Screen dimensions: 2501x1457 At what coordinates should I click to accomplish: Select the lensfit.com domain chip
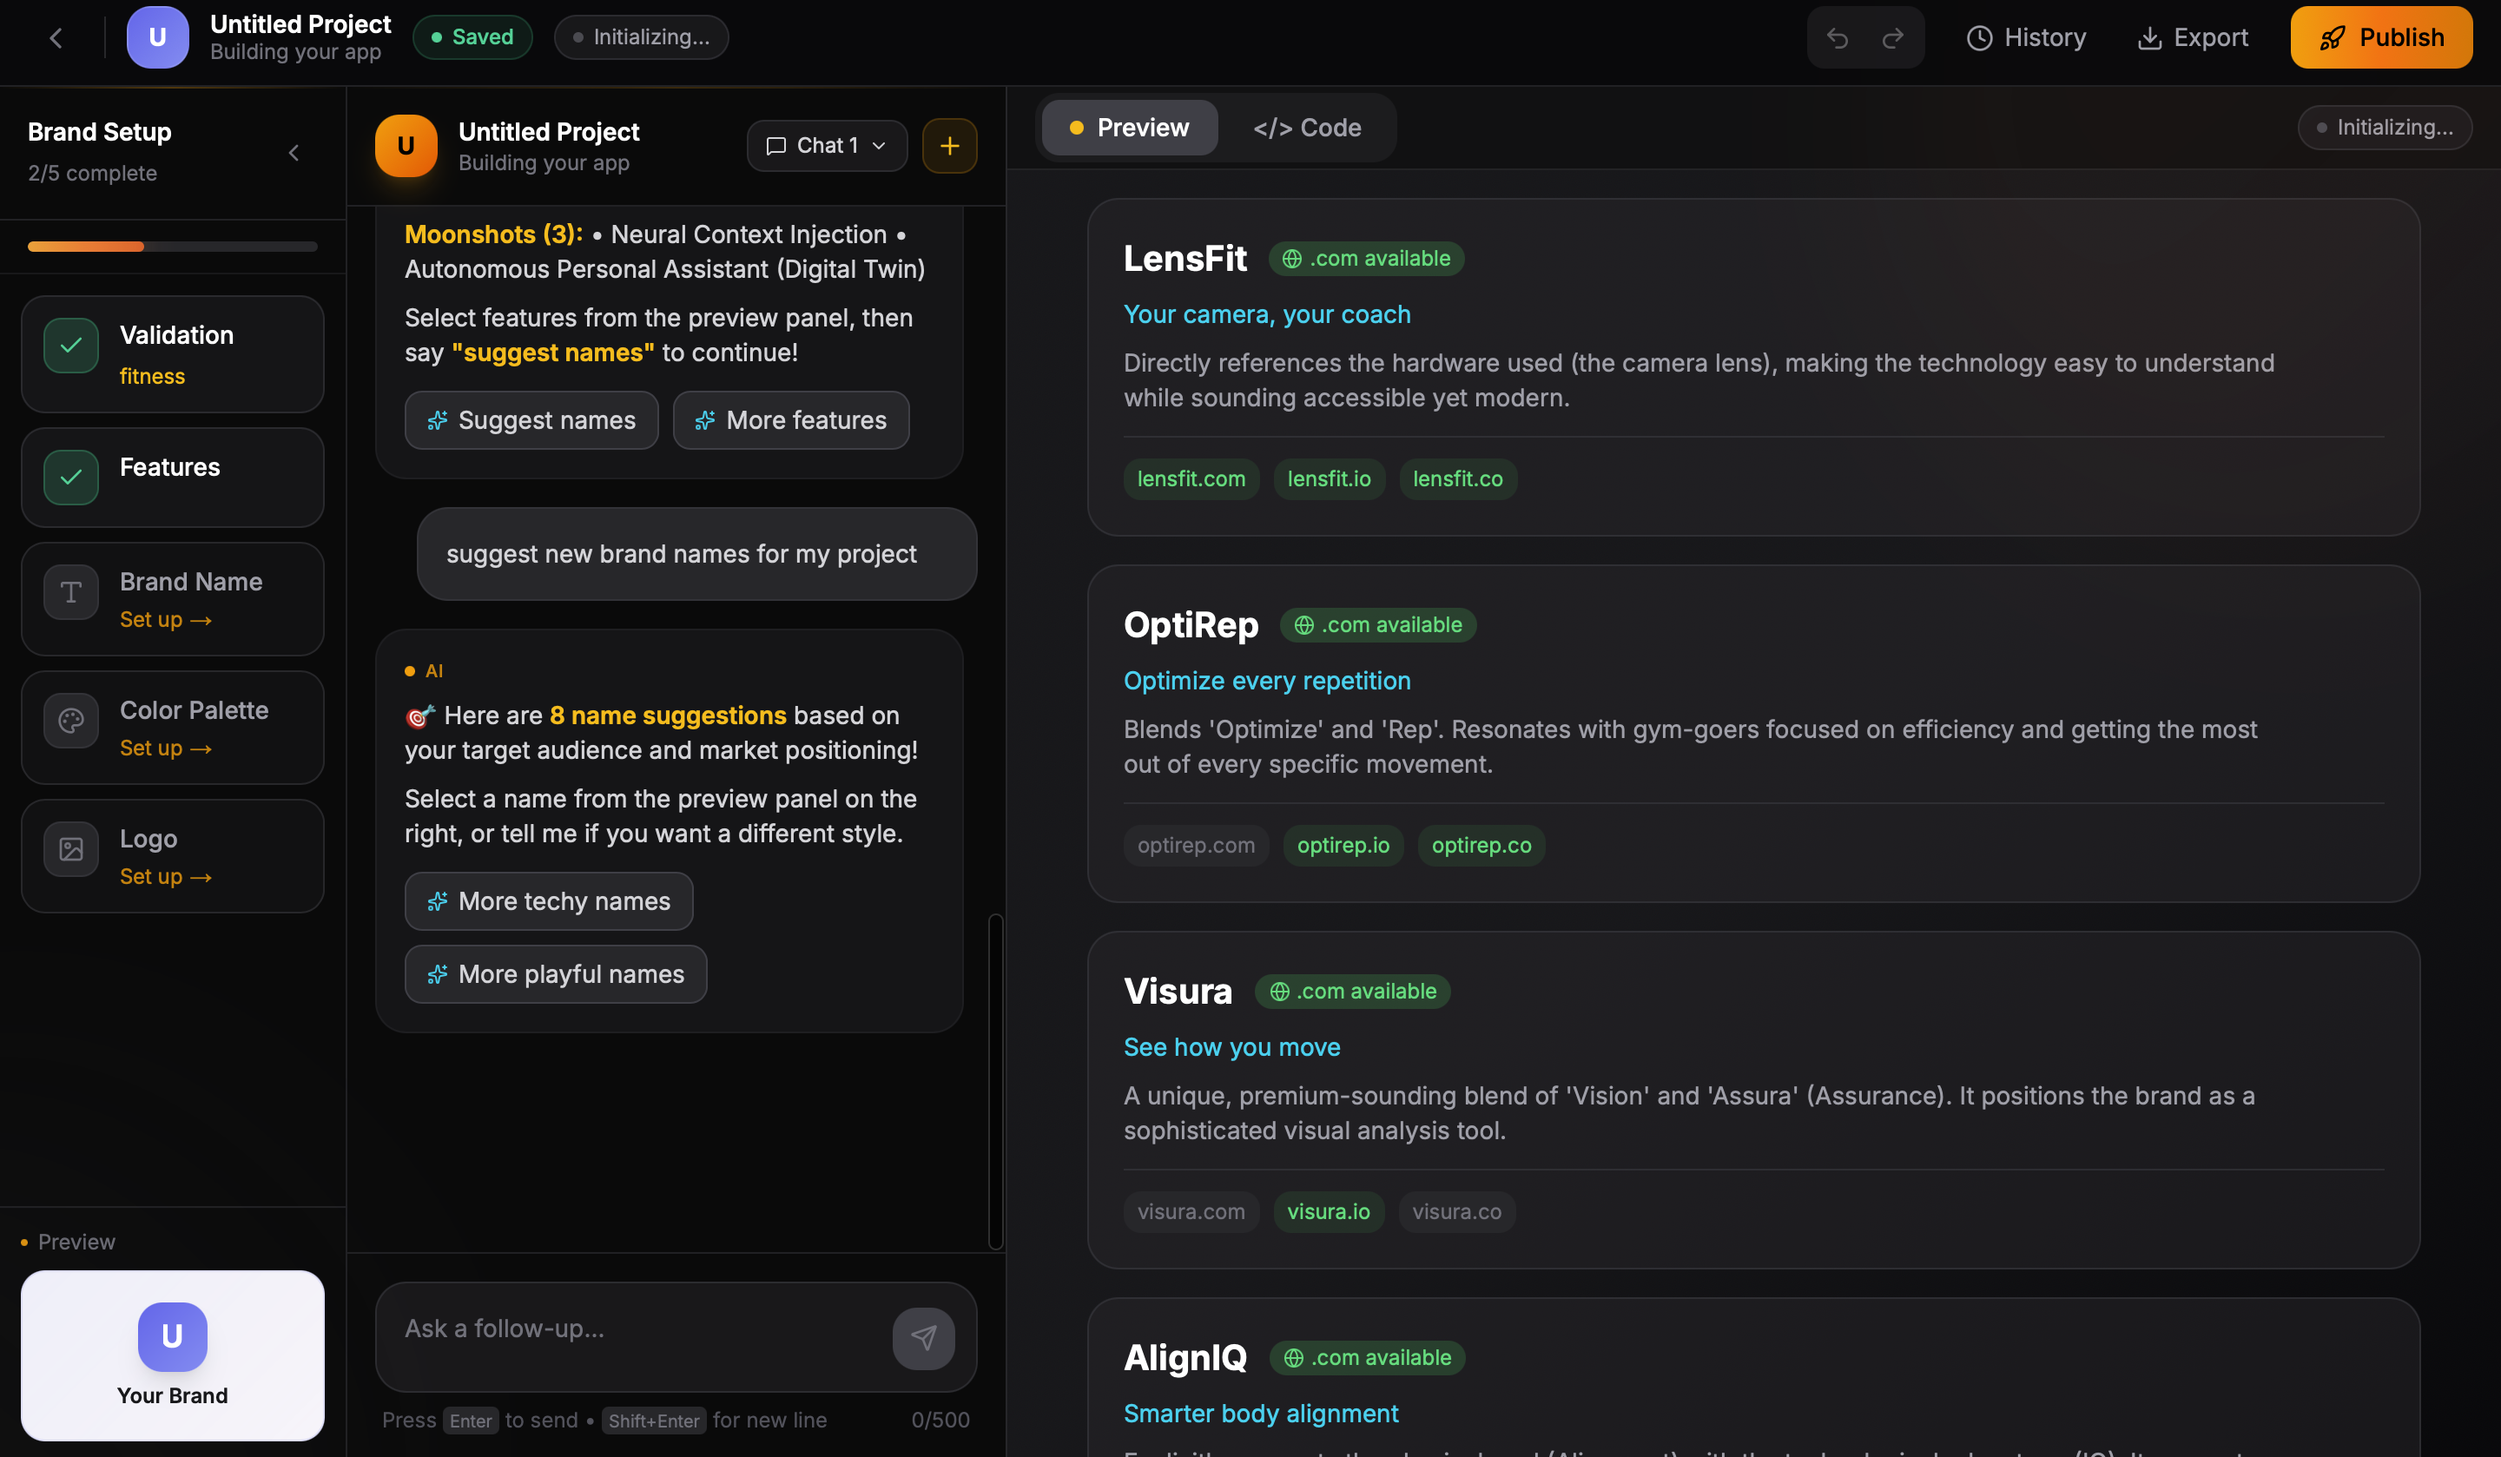[x=1190, y=478]
